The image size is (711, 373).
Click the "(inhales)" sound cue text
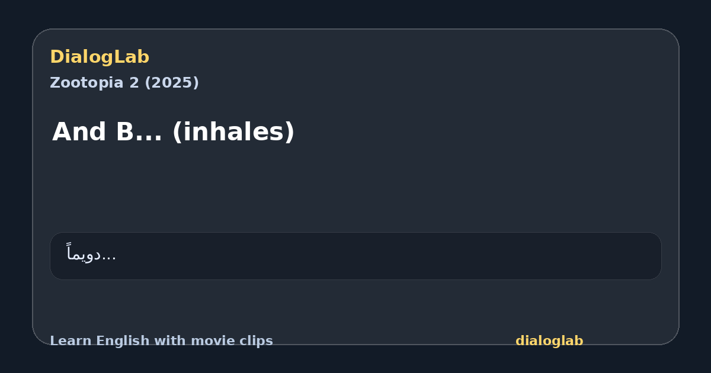pyautogui.click(x=233, y=132)
